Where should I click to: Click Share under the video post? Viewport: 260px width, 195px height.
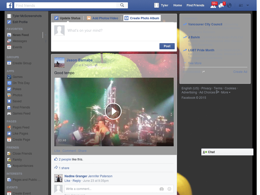pyautogui.click(x=82, y=151)
